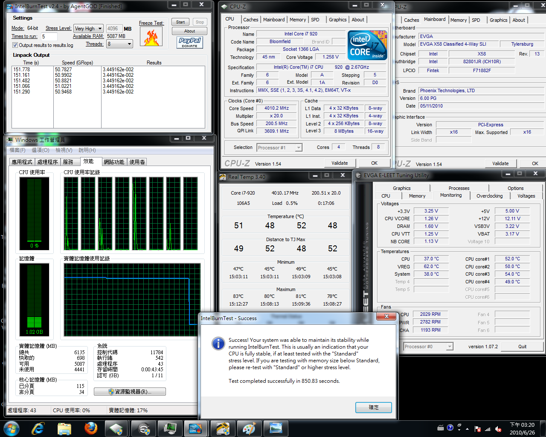Click the Intel Core i7 inside logo in CPU-Z

pos(367,45)
